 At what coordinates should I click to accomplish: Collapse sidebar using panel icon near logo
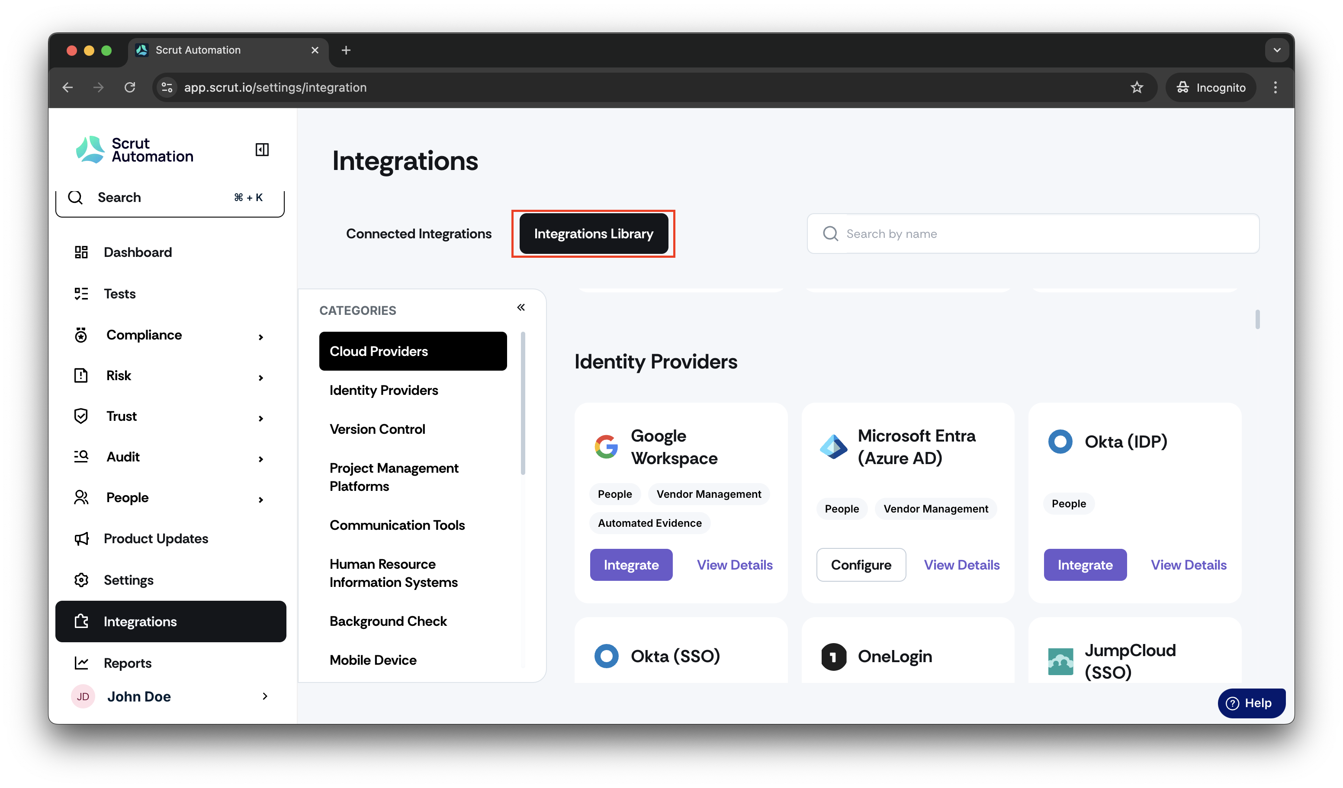[x=262, y=150]
